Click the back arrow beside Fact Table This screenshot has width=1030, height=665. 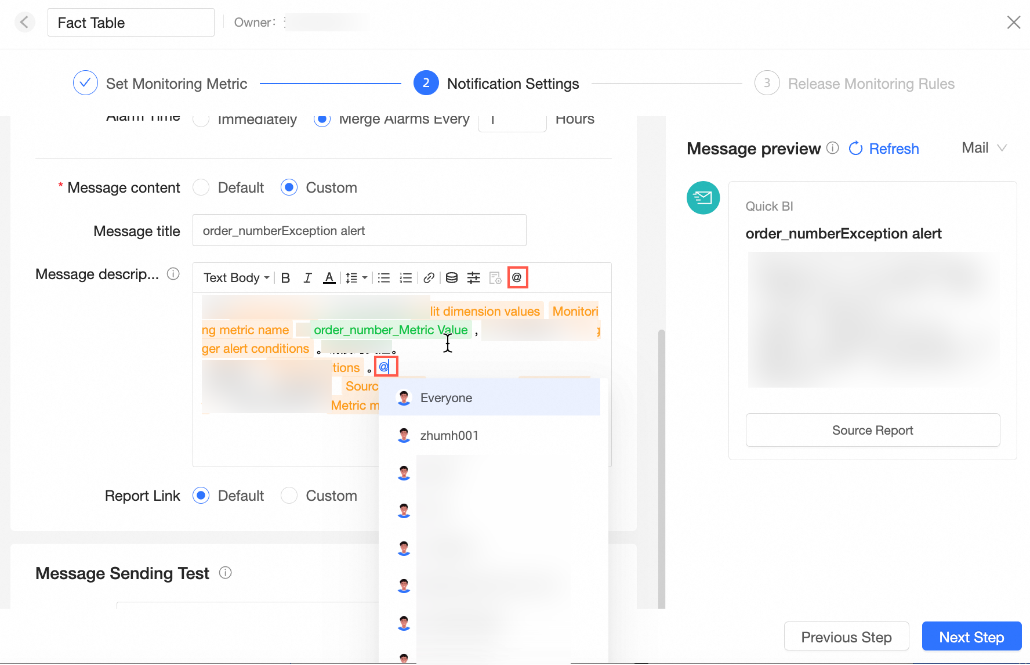pyautogui.click(x=24, y=23)
